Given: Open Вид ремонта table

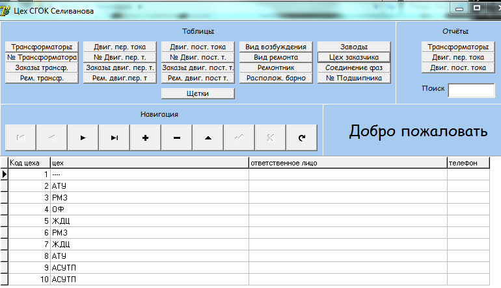Looking at the screenshot, I should [x=276, y=57].
